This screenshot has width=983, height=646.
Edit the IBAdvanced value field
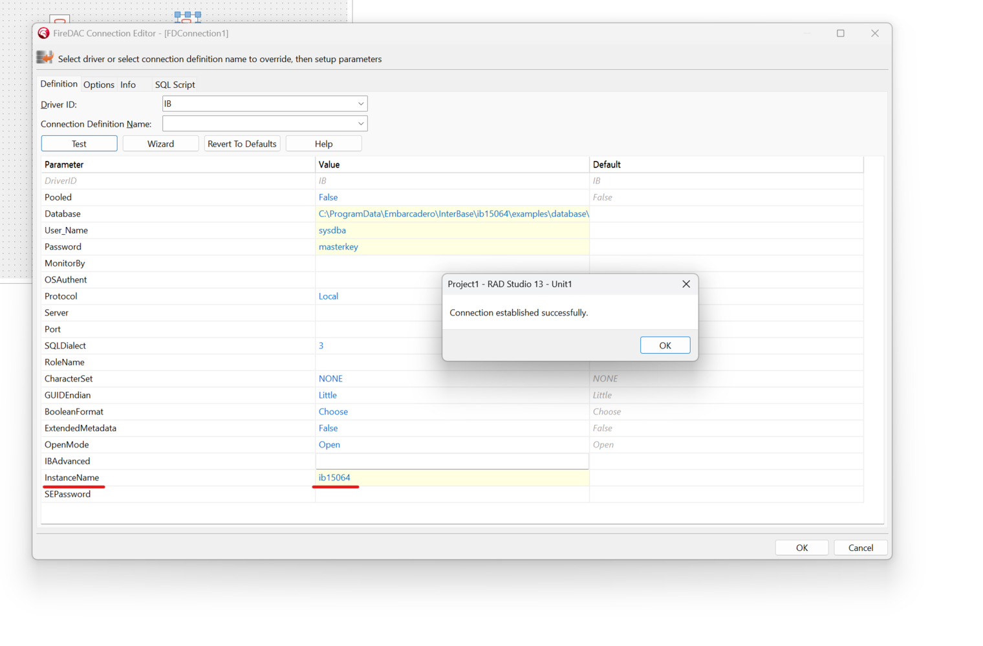tap(451, 461)
